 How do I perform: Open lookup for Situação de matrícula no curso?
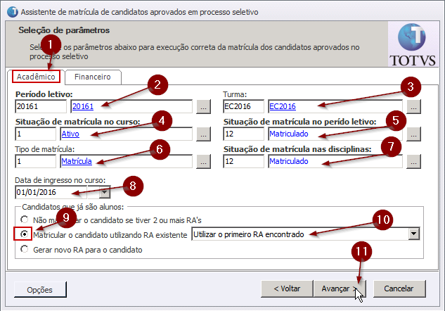click(x=202, y=134)
